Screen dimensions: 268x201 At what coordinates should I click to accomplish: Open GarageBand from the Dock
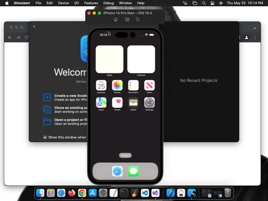click(135, 193)
